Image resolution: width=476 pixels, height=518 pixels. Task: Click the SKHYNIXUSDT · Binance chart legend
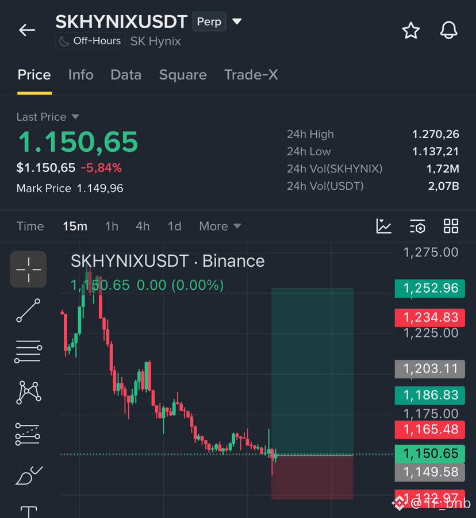(x=167, y=261)
